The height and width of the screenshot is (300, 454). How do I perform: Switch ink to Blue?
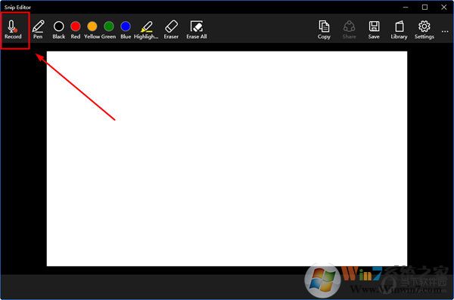(126, 29)
